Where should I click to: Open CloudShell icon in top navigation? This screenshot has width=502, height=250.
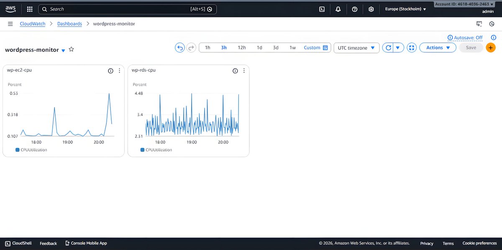point(322,9)
